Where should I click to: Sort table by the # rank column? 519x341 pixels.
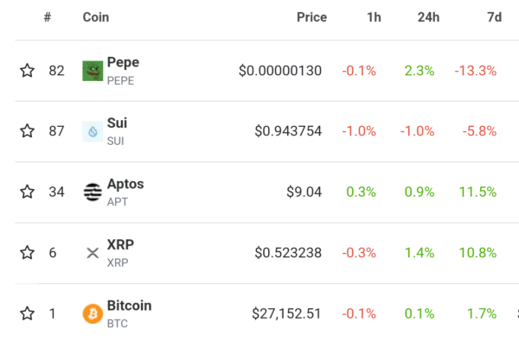tap(48, 17)
